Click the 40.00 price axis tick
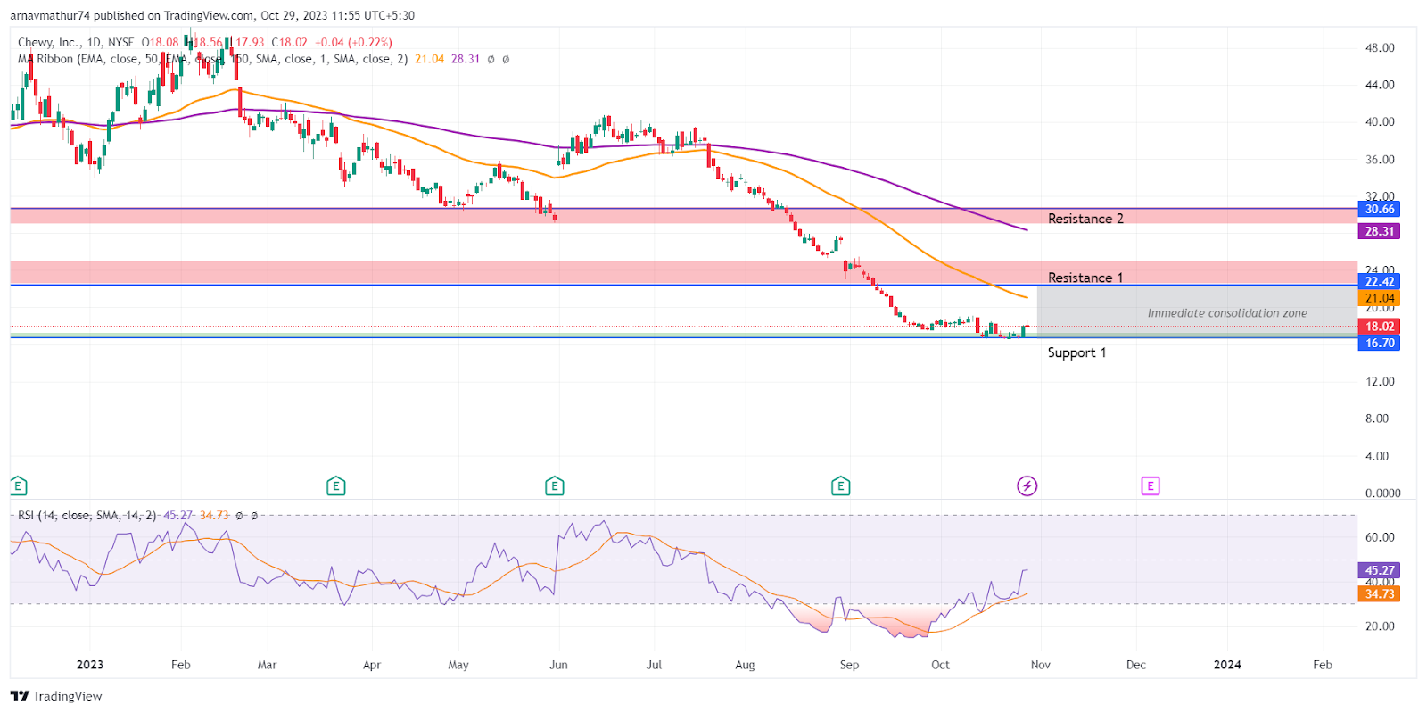 [x=1380, y=122]
